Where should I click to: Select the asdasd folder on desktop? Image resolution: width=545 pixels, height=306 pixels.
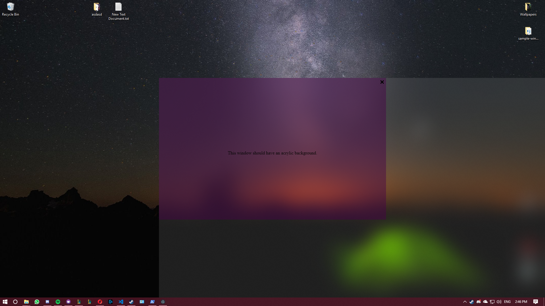pyautogui.click(x=97, y=9)
